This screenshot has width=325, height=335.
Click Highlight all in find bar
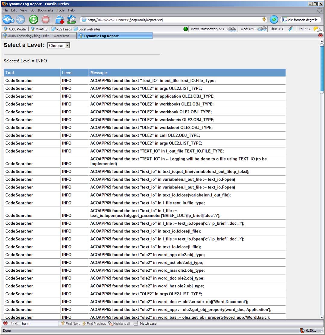point(119,324)
